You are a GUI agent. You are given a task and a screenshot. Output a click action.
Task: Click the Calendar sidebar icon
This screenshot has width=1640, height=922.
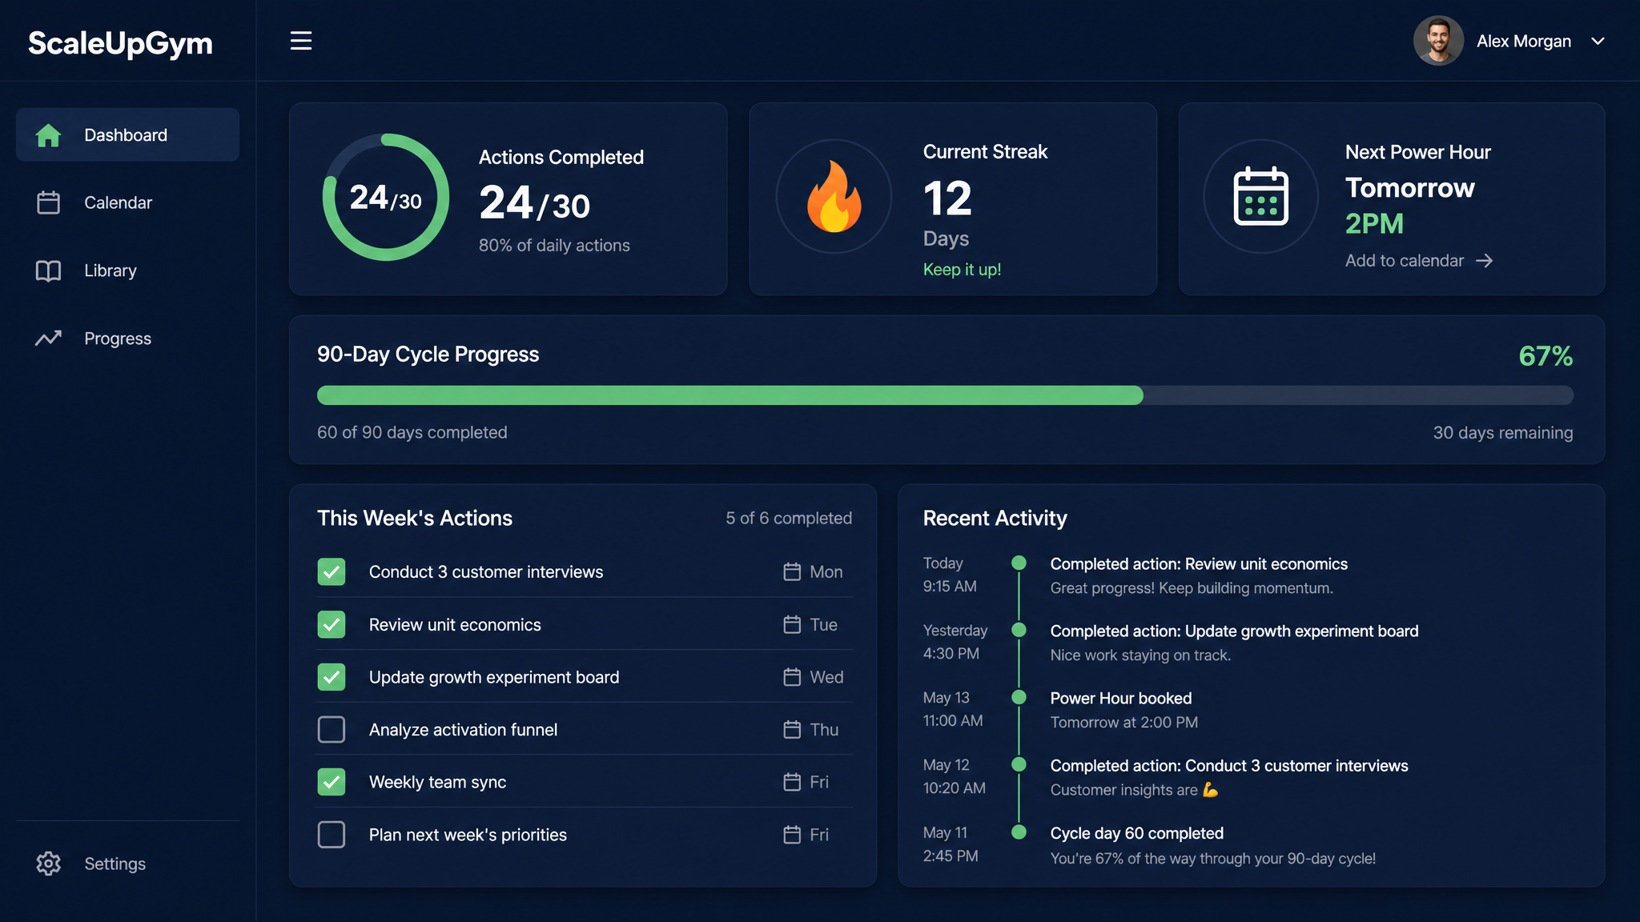pos(48,202)
